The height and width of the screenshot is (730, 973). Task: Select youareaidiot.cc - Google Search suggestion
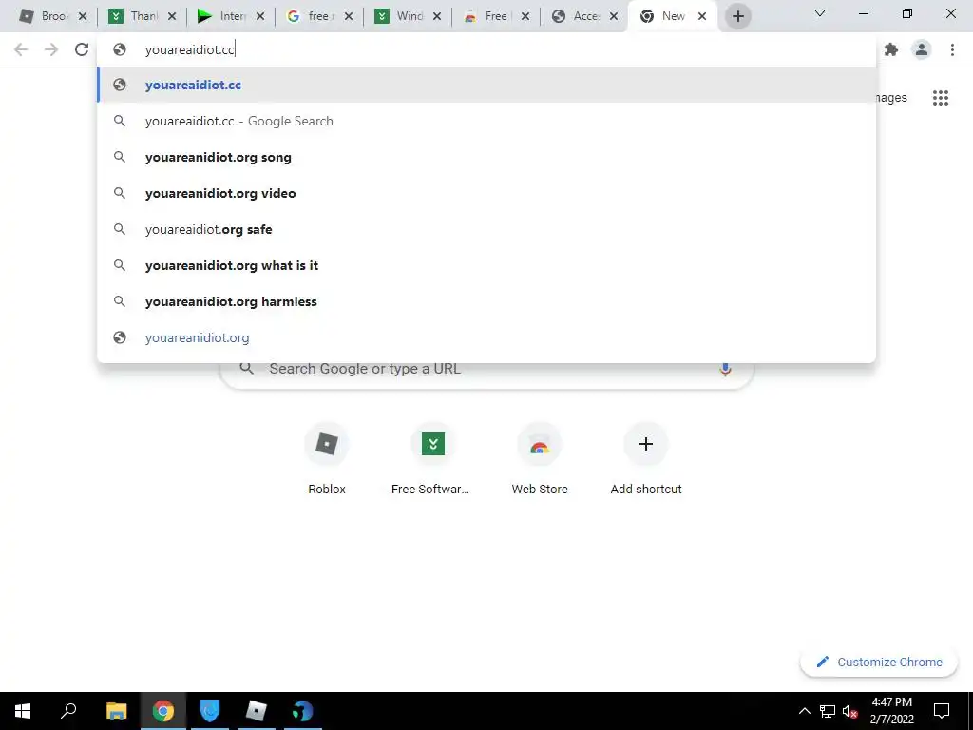click(x=486, y=121)
